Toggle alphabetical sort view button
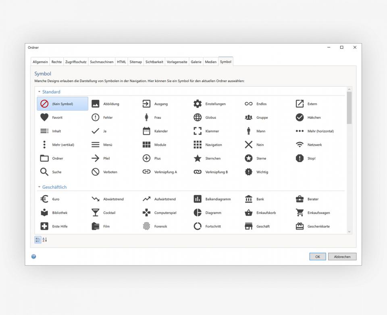This screenshot has height=315, width=387. tap(45, 240)
